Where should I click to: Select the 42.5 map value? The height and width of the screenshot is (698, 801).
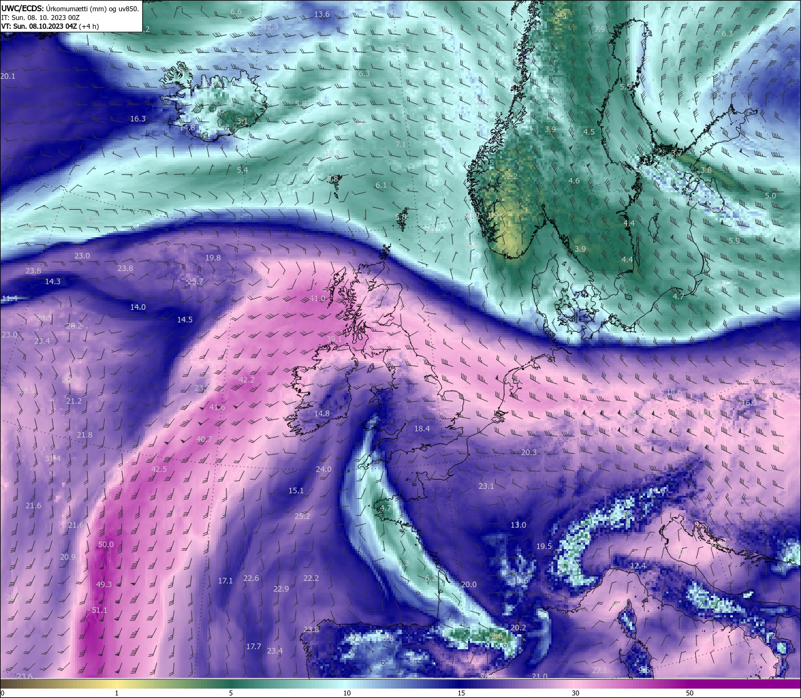tap(159, 470)
